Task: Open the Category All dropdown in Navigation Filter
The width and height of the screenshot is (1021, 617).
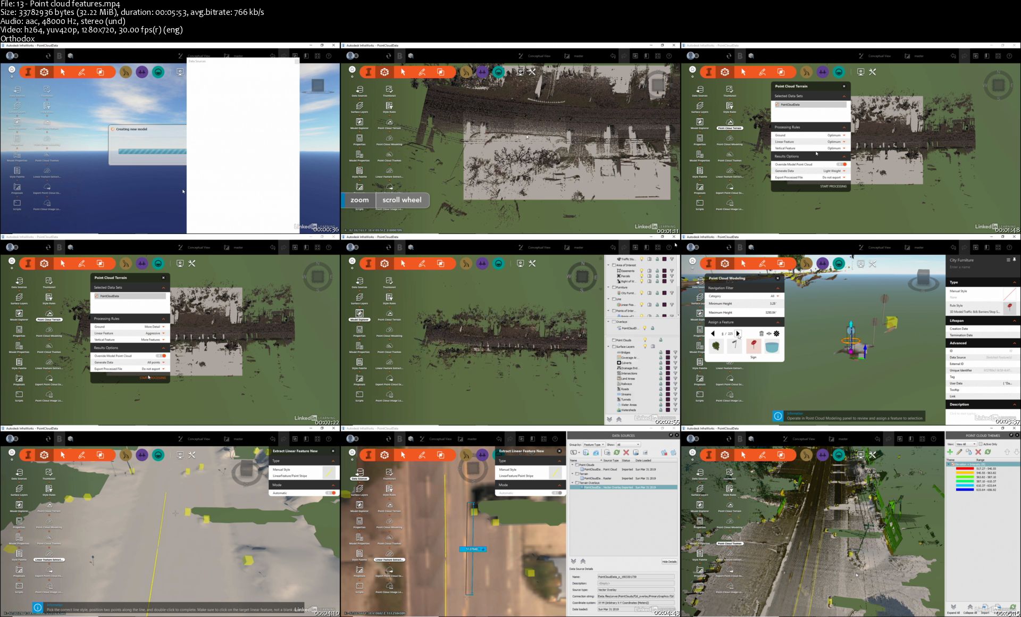Action: tap(774, 296)
